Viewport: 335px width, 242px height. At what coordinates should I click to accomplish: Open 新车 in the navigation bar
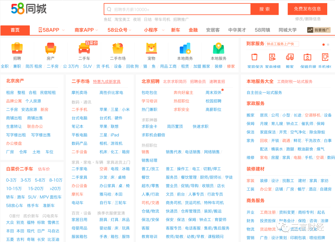175,30
